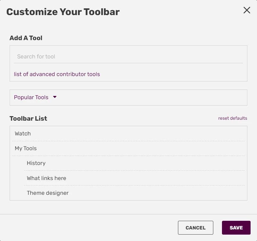
Task: Click reset defaults for the Toolbar List
Action: (232, 118)
